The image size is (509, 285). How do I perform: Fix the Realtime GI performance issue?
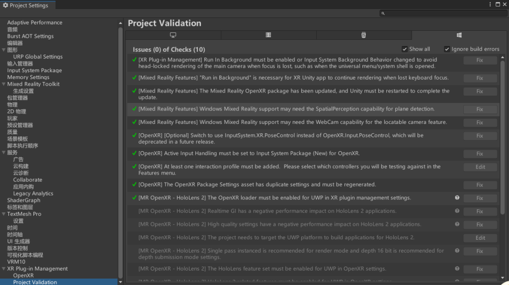[x=480, y=211]
